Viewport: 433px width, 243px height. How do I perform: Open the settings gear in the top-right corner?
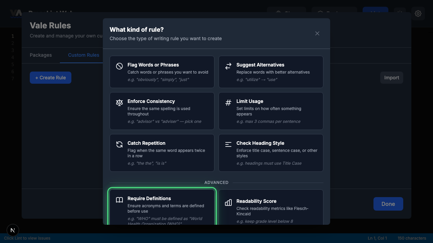pos(418,13)
